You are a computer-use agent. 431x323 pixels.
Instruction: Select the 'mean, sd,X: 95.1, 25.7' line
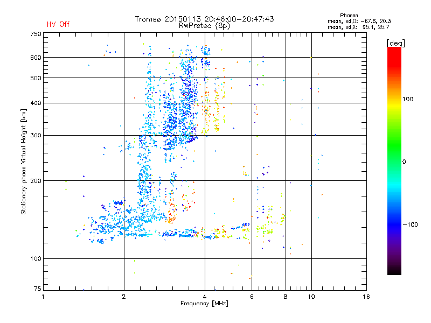pyautogui.click(x=358, y=27)
